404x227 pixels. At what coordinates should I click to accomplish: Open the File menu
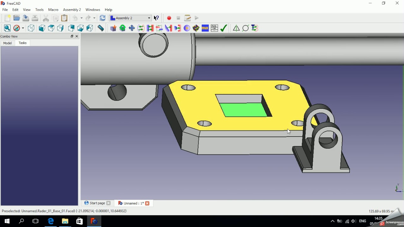5,10
